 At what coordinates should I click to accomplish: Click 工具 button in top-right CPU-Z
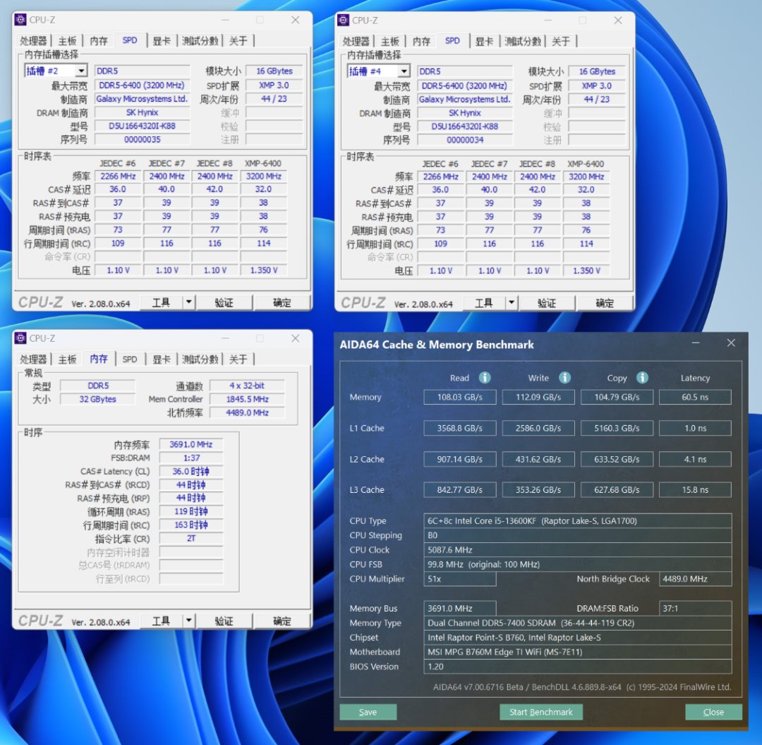484,303
